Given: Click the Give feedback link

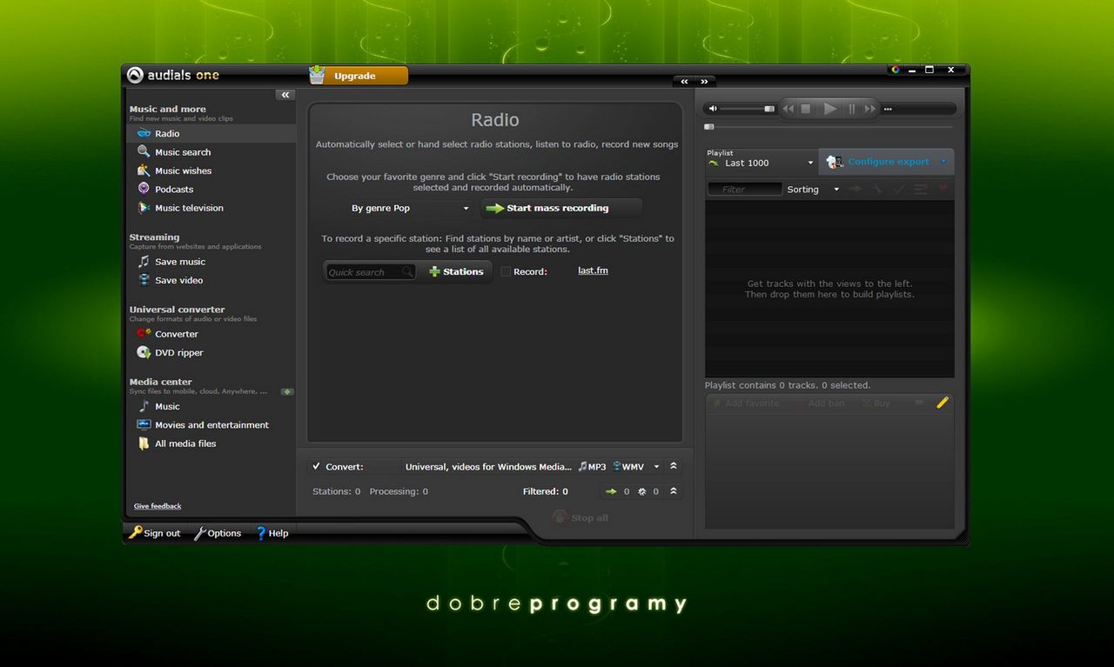Looking at the screenshot, I should pyautogui.click(x=158, y=506).
